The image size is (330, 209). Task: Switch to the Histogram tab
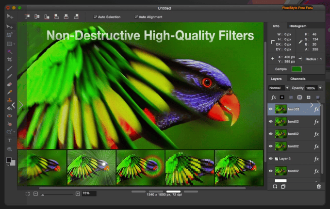(298, 26)
